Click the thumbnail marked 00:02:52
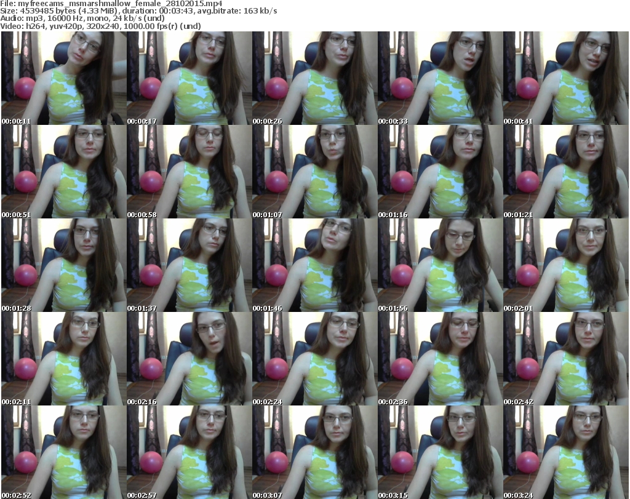Screen dimensions: 630x499 coord(64,452)
